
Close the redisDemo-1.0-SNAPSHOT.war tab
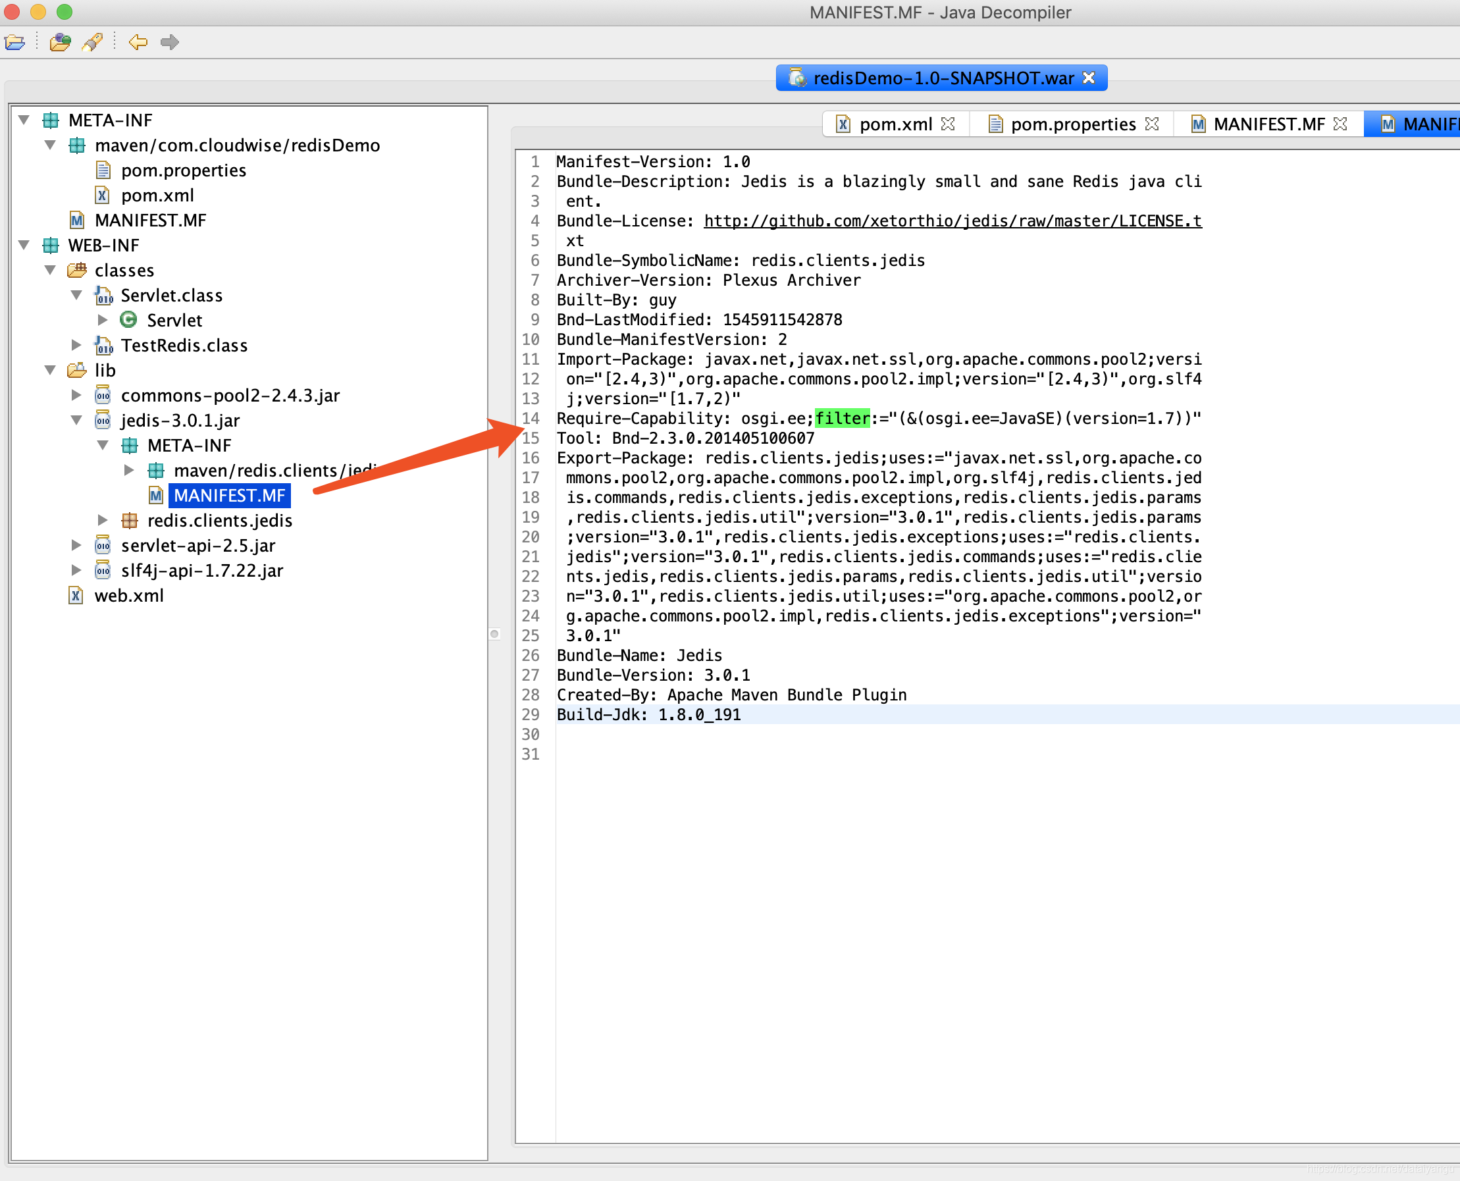[x=1089, y=78]
